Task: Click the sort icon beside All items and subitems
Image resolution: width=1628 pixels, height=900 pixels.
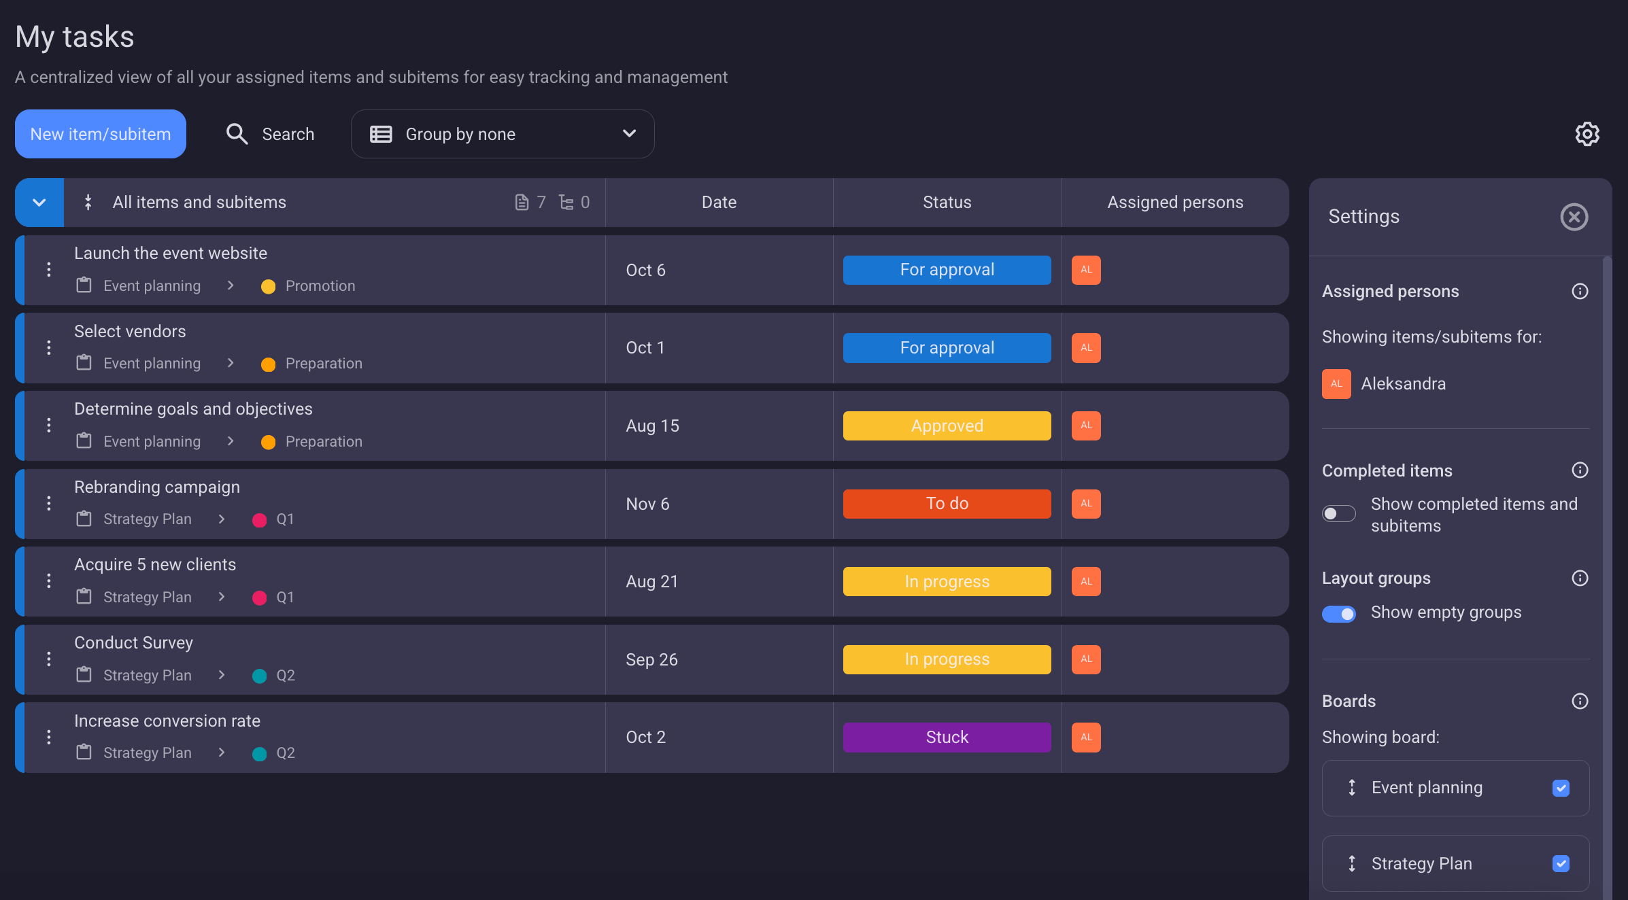Action: 88,203
